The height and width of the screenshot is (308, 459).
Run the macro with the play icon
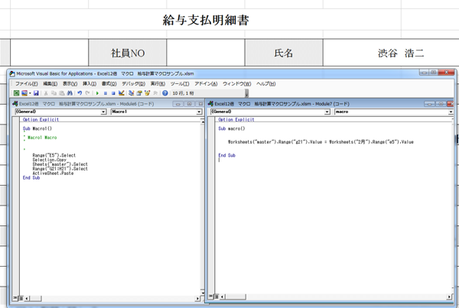click(x=97, y=93)
